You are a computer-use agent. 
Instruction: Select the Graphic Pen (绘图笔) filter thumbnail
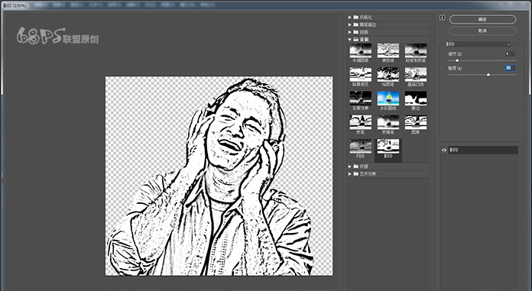click(x=388, y=74)
